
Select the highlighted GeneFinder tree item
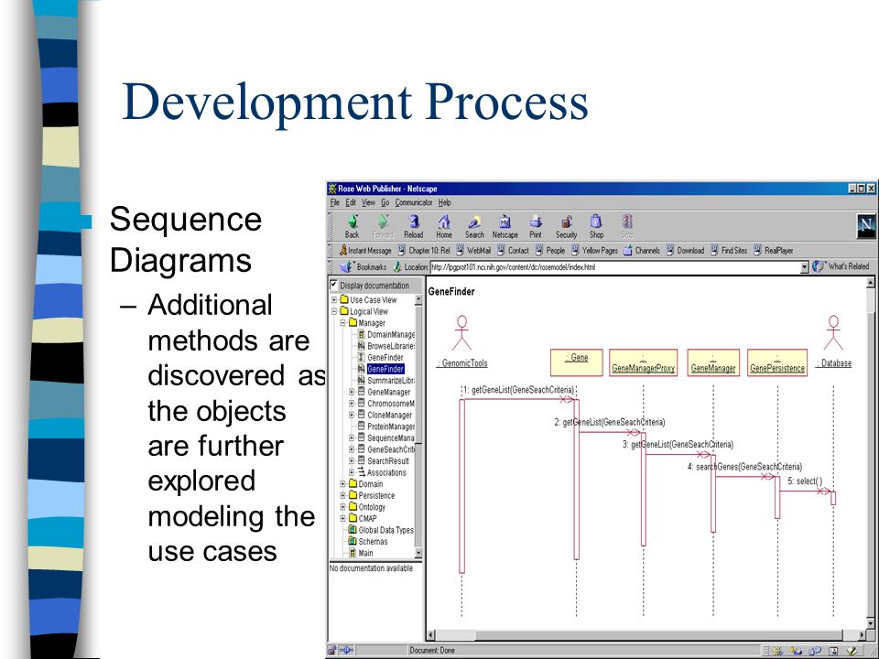click(385, 369)
